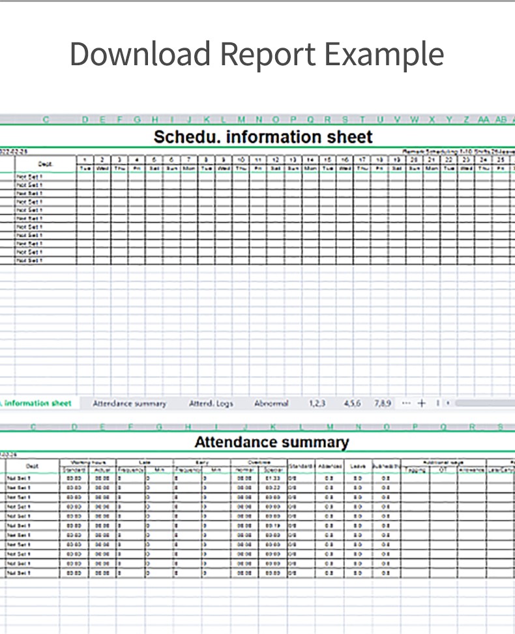Image resolution: width=515 pixels, height=634 pixels.
Task: Go to the 1,2,3 sheet tab
Action: coord(317,404)
